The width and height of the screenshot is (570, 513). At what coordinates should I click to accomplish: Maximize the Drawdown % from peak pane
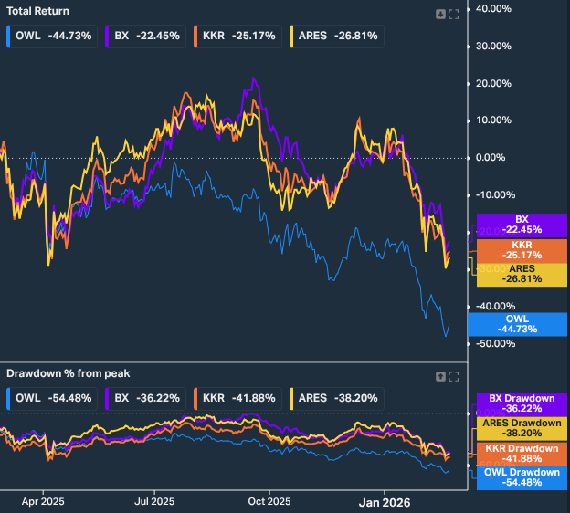click(x=453, y=375)
